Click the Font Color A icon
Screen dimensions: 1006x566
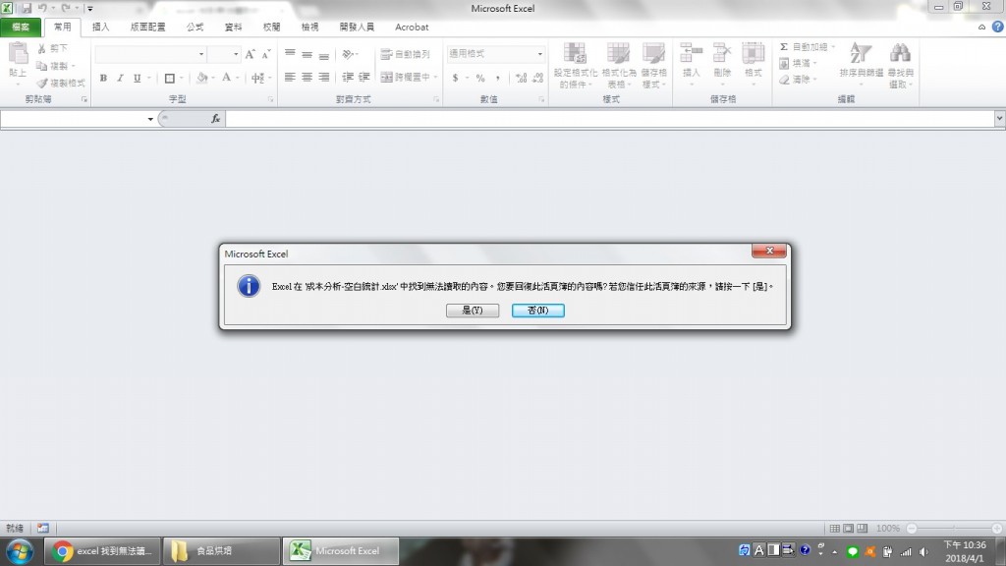(x=226, y=78)
